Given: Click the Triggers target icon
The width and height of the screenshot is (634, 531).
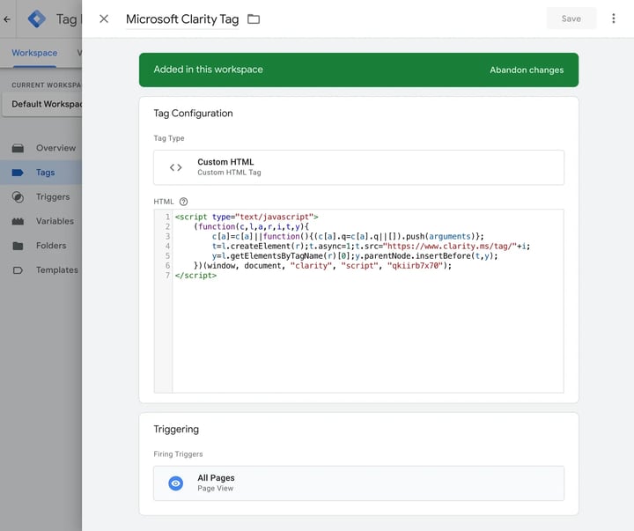Looking at the screenshot, I should point(18,197).
